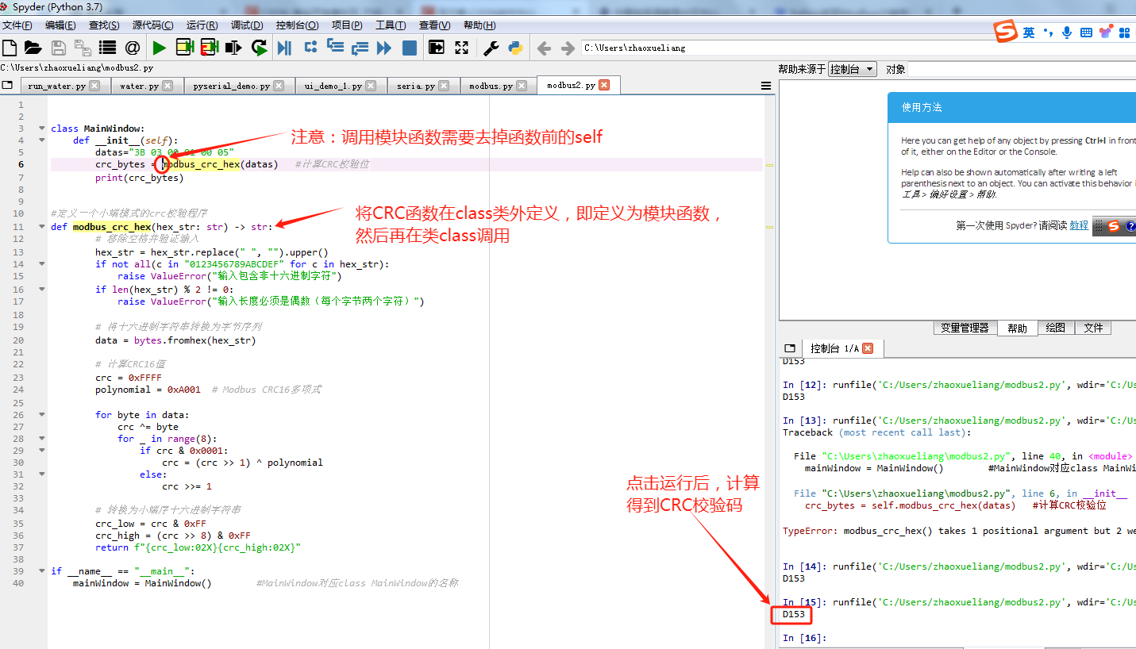Run the current script file
Viewport: 1136px width, 649px height.
(158, 47)
